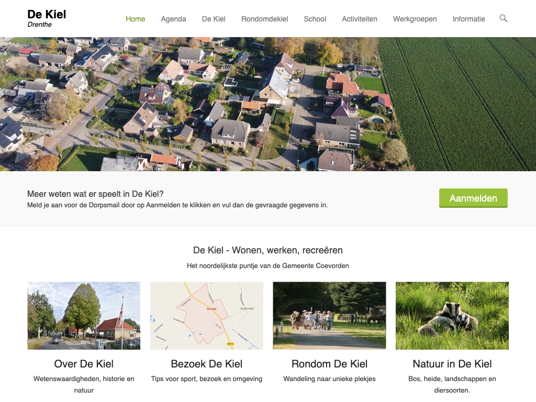Viewport: 536px width, 402px height.
Task: Open the Home menu item
Action: click(x=135, y=19)
